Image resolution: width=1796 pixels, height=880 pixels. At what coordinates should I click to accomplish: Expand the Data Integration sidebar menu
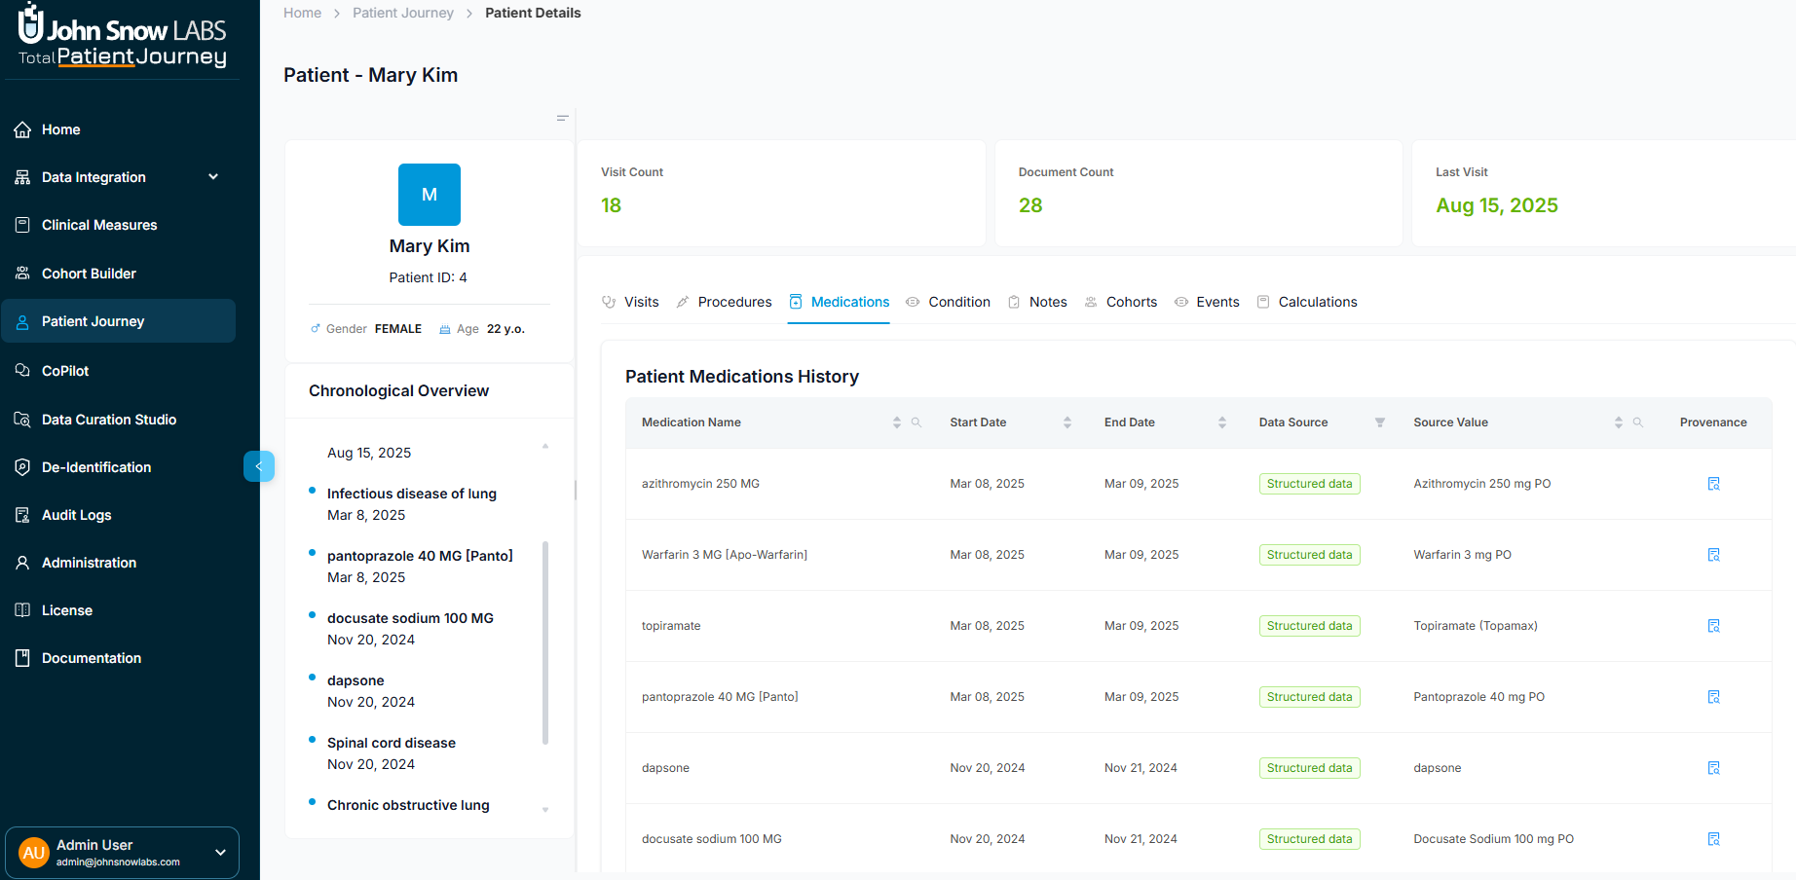pyautogui.click(x=213, y=177)
